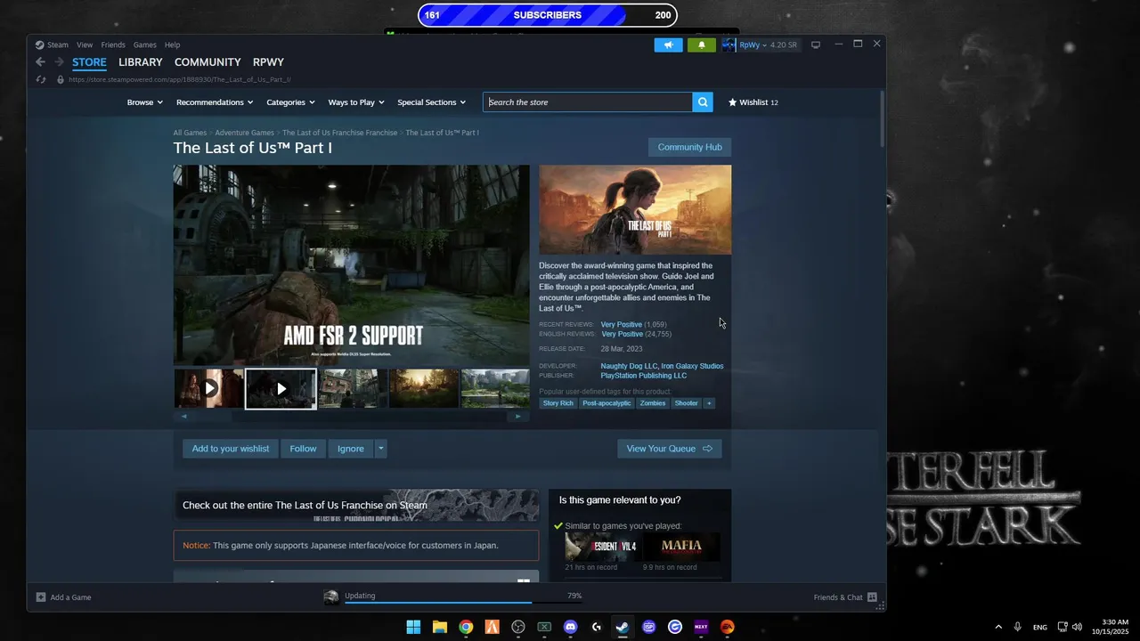
Task: Open the Browse dropdown
Action: (144, 102)
